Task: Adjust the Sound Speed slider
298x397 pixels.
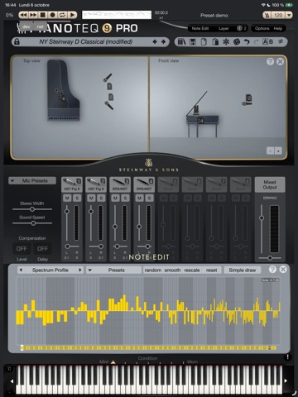Action: point(33,223)
